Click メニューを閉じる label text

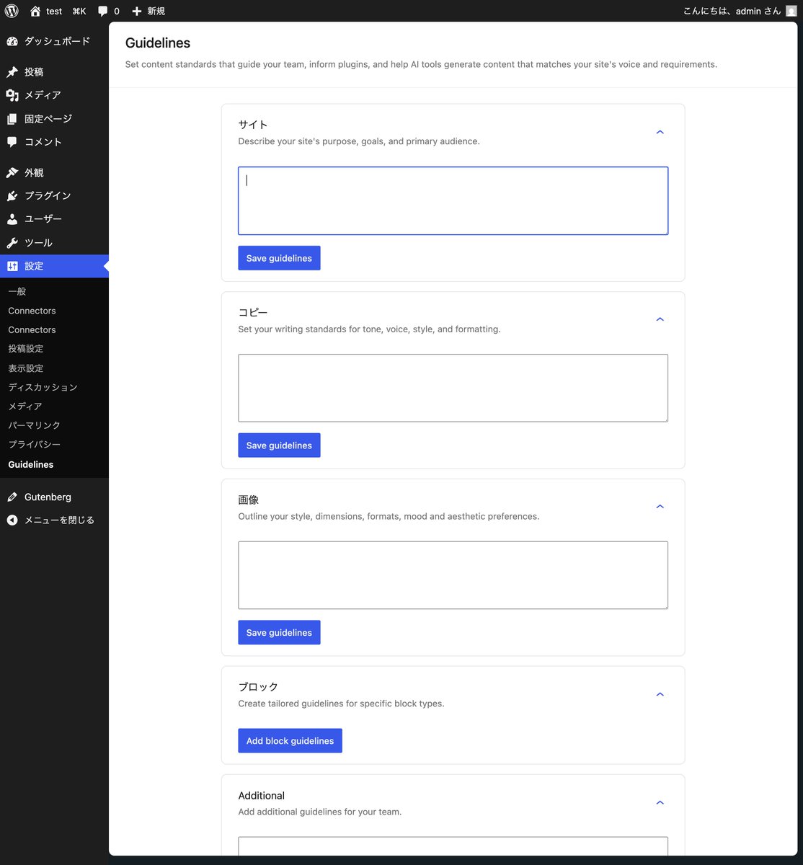click(x=59, y=520)
